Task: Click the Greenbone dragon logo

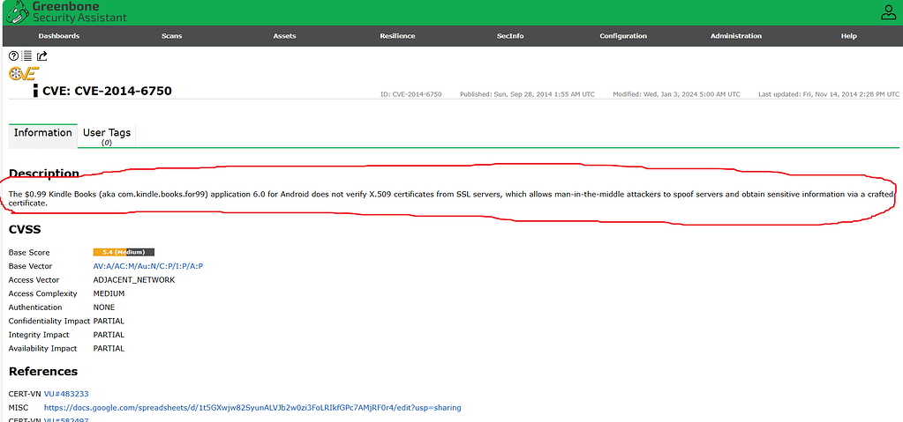Action: (x=14, y=12)
